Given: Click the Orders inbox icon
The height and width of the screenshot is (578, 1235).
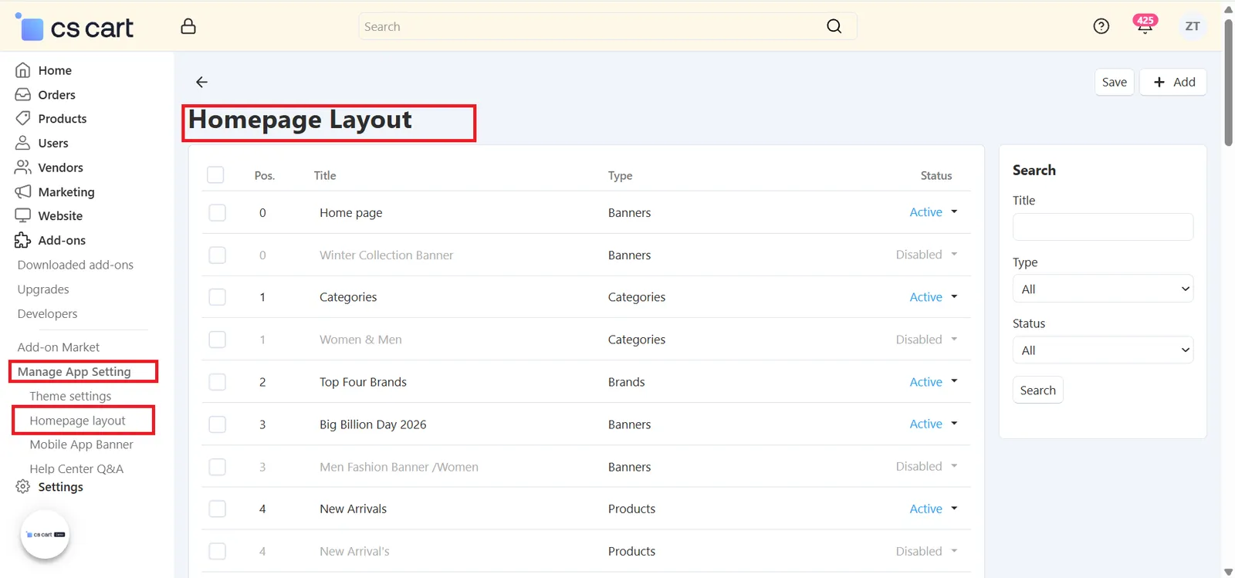Looking at the screenshot, I should click(x=23, y=94).
